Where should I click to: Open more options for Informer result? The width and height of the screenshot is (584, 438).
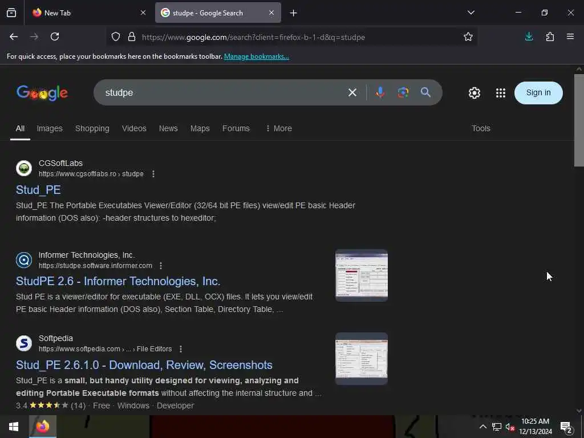click(x=161, y=266)
